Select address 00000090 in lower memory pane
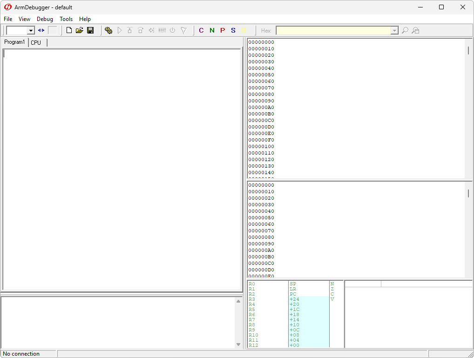Image resolution: width=474 pixels, height=358 pixels. pos(261,243)
